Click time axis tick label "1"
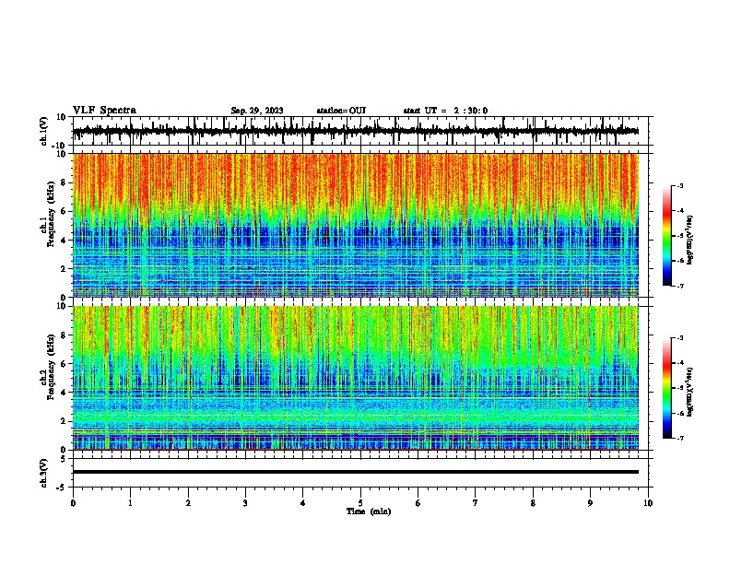 [130, 503]
